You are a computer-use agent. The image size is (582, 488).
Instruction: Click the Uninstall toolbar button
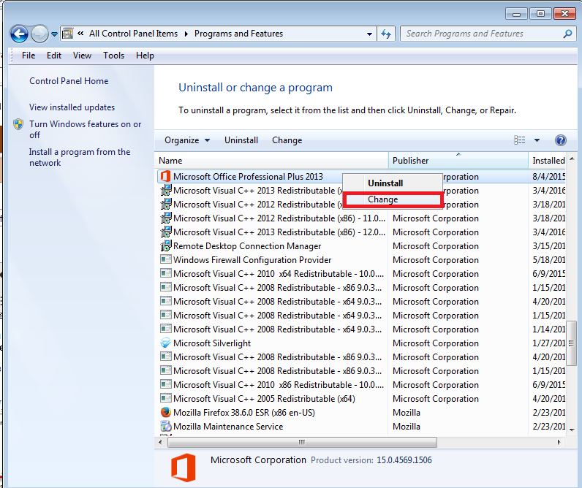(241, 140)
